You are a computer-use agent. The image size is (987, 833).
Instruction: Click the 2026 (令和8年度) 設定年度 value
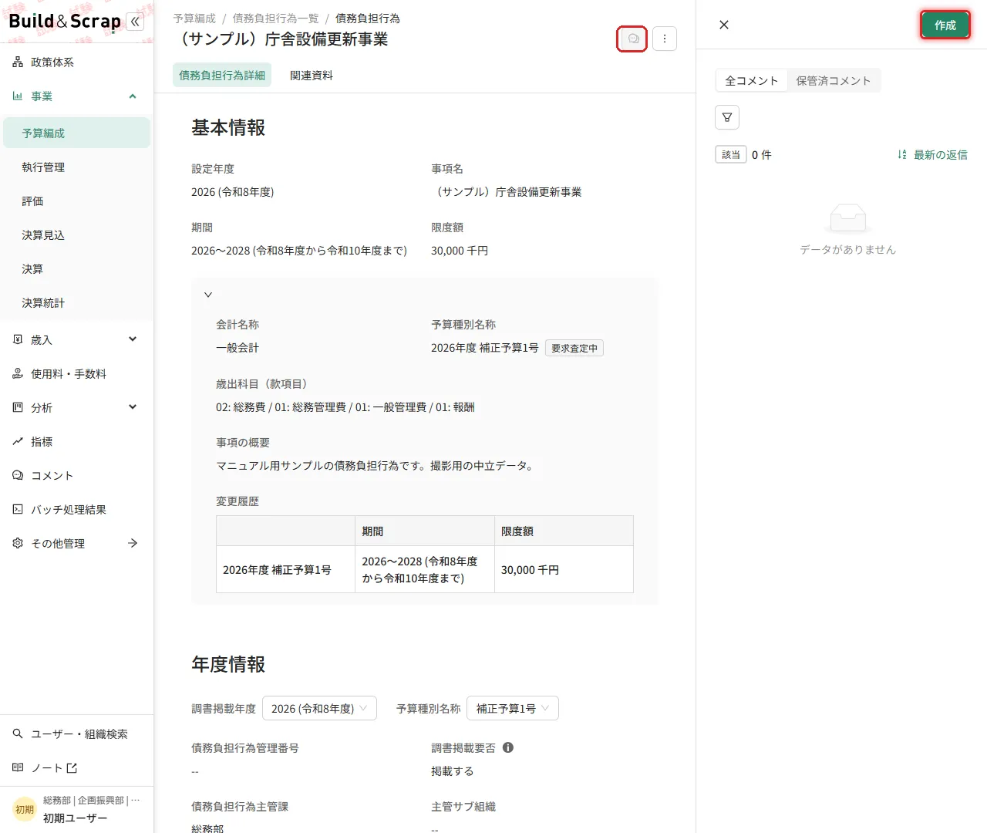[x=233, y=192]
